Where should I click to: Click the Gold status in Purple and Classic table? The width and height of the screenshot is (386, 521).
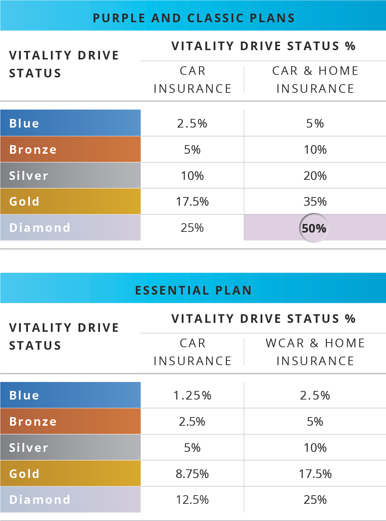coord(70,201)
